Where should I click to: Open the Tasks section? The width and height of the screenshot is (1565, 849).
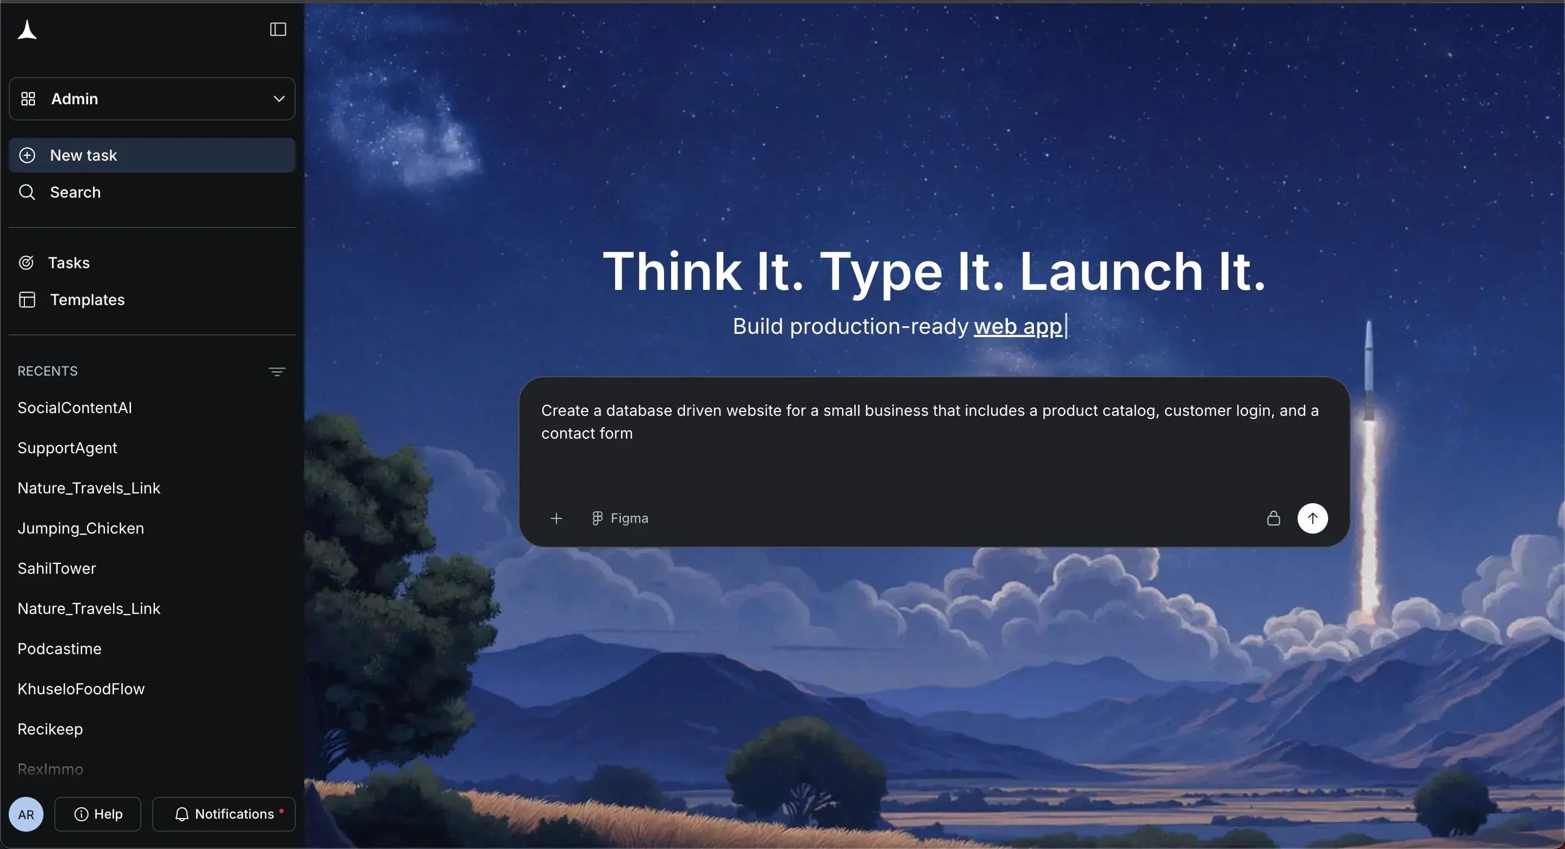point(68,263)
